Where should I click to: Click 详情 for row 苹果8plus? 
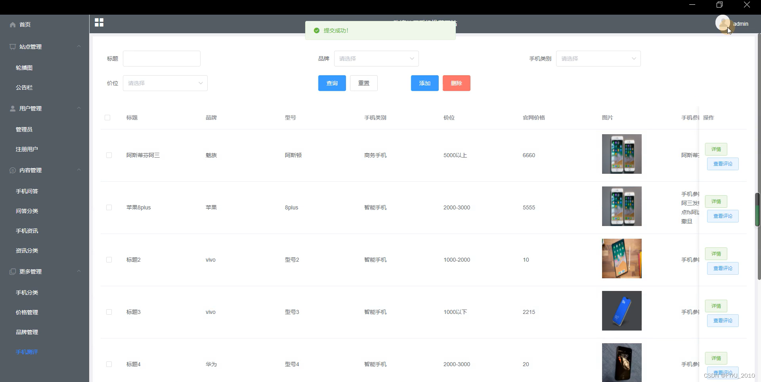click(x=716, y=201)
